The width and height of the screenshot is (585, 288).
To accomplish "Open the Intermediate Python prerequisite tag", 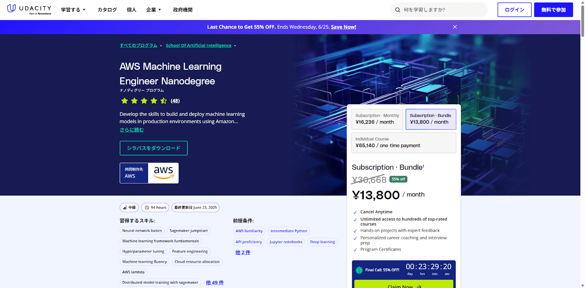I will (x=289, y=231).
